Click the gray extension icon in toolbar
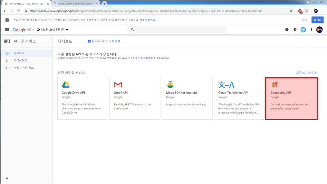This screenshot has width=327, height=184. click(x=306, y=11)
